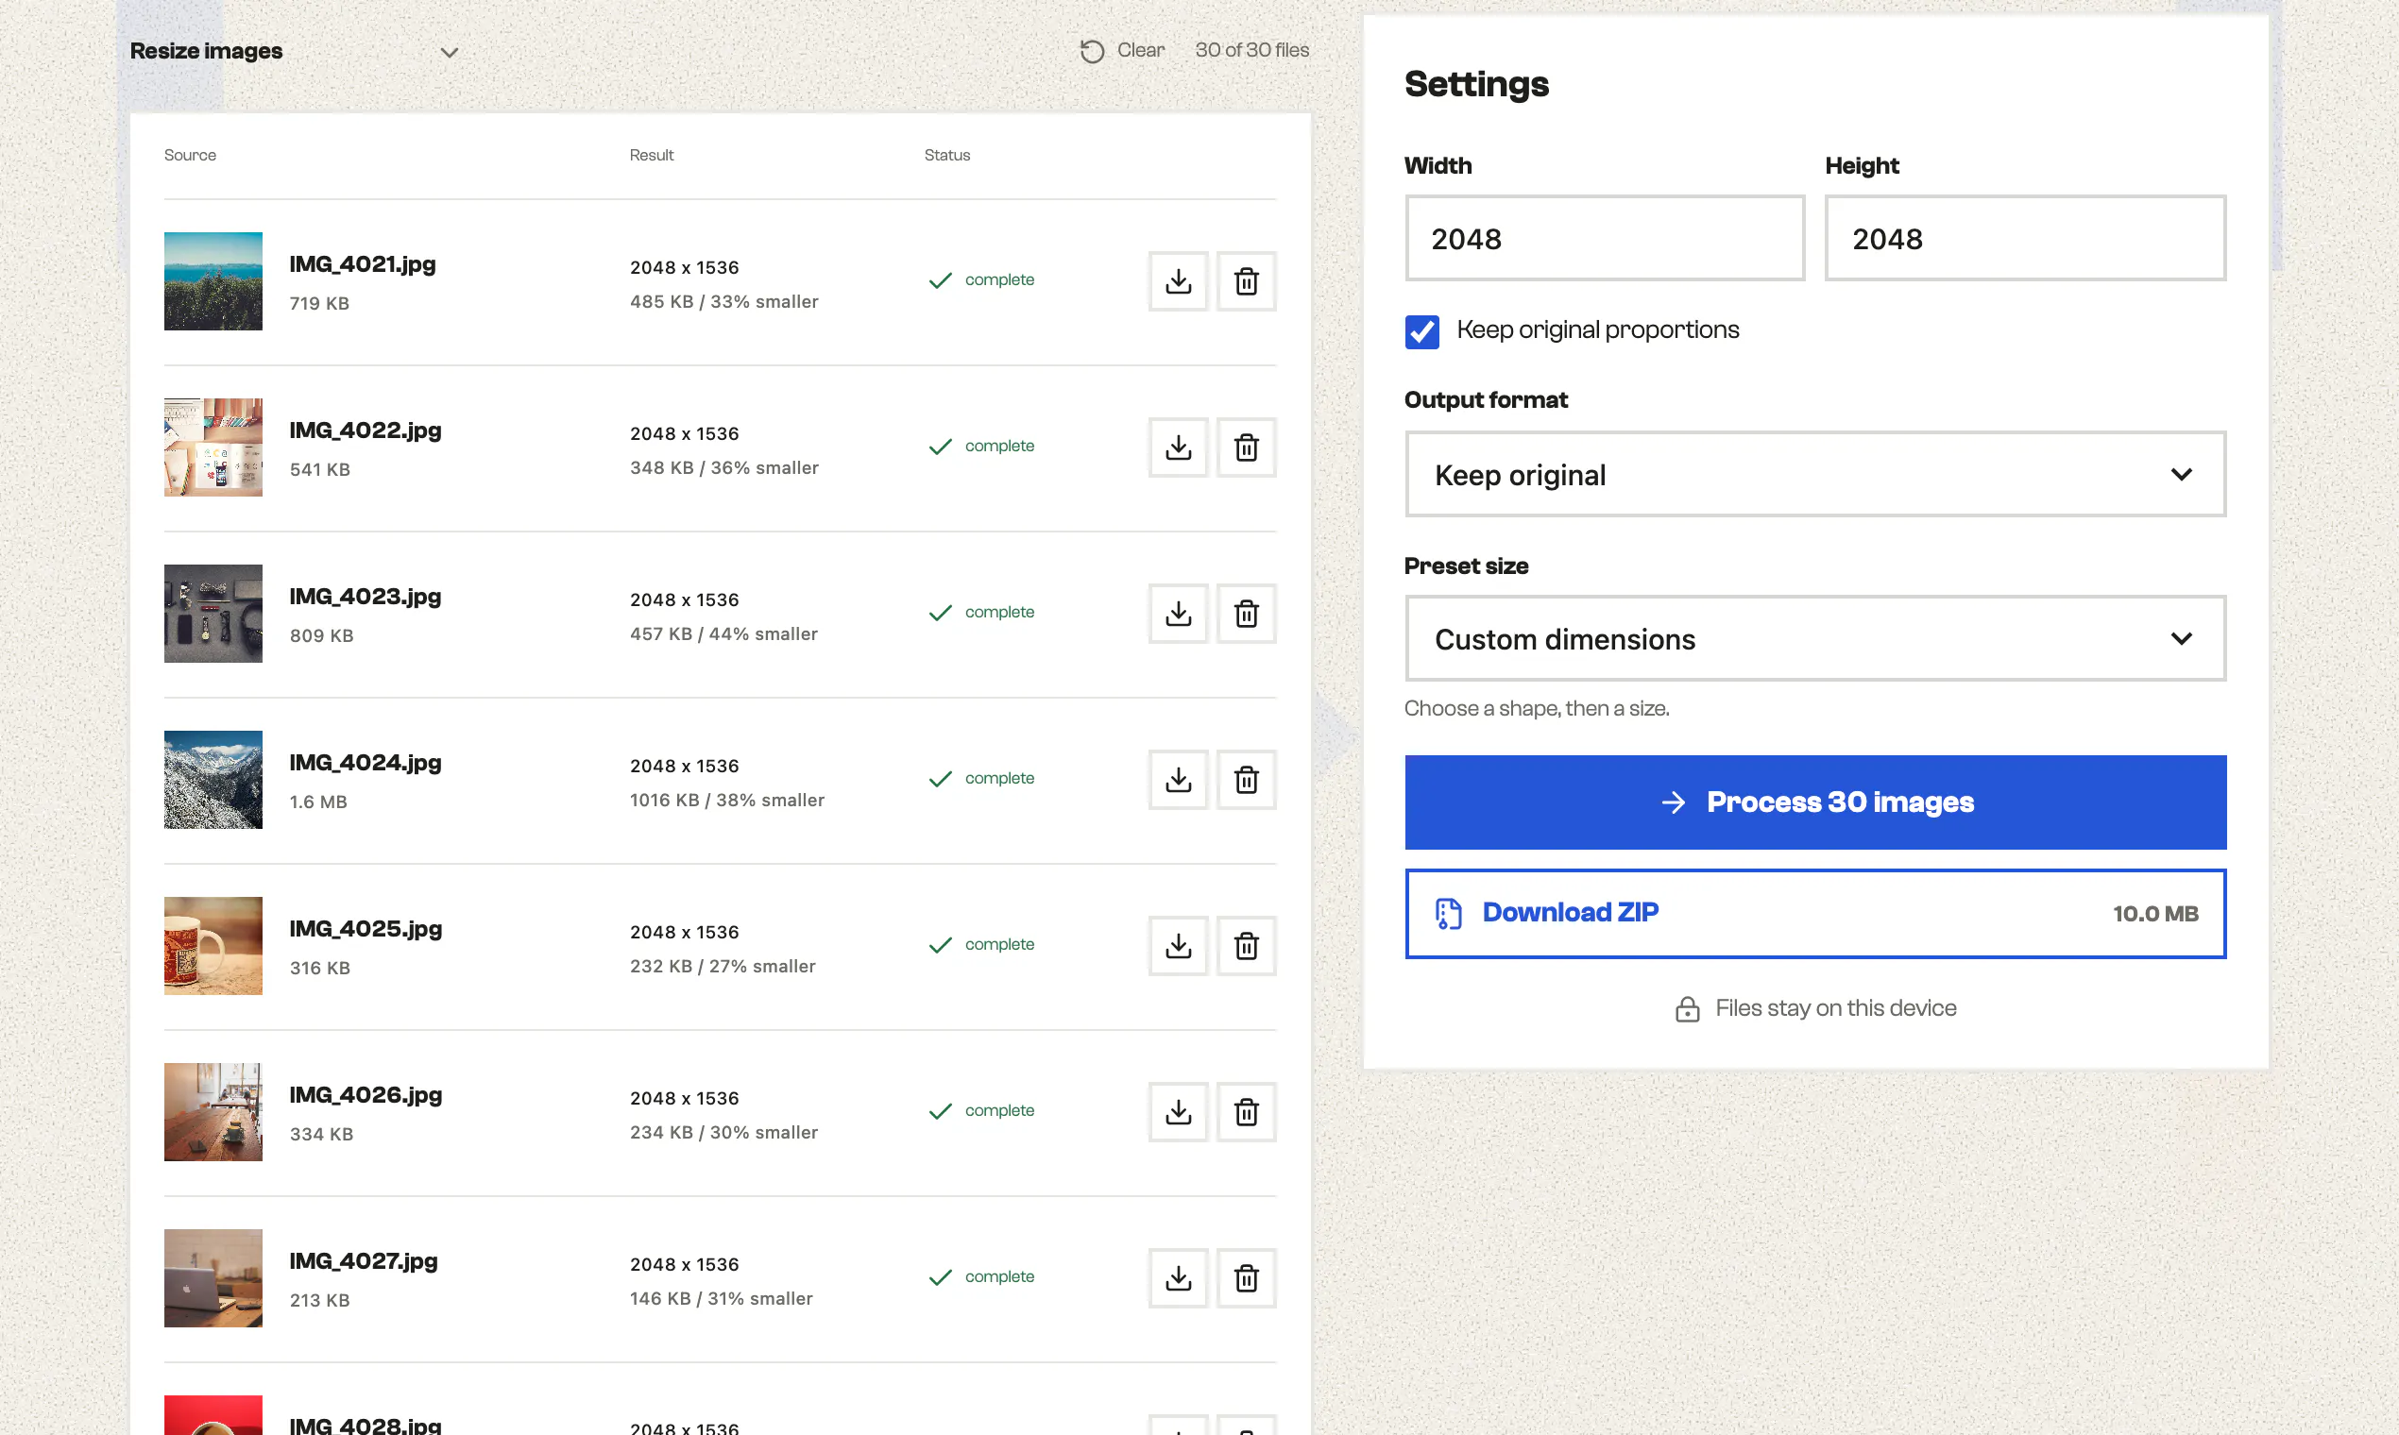Clear all files from the list
The height and width of the screenshot is (1435, 2399).
pyautogui.click(x=1122, y=50)
